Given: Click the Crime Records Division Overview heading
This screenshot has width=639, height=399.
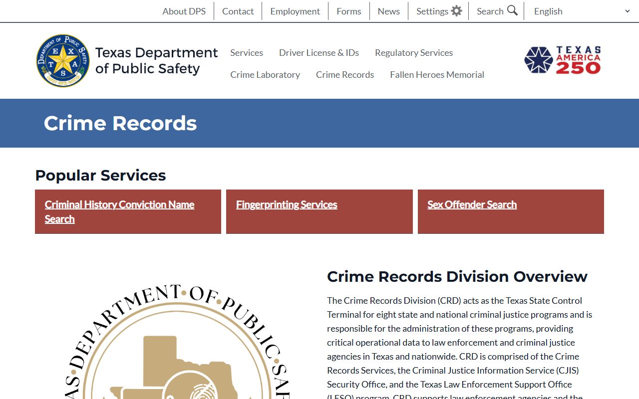Looking at the screenshot, I should (x=457, y=276).
